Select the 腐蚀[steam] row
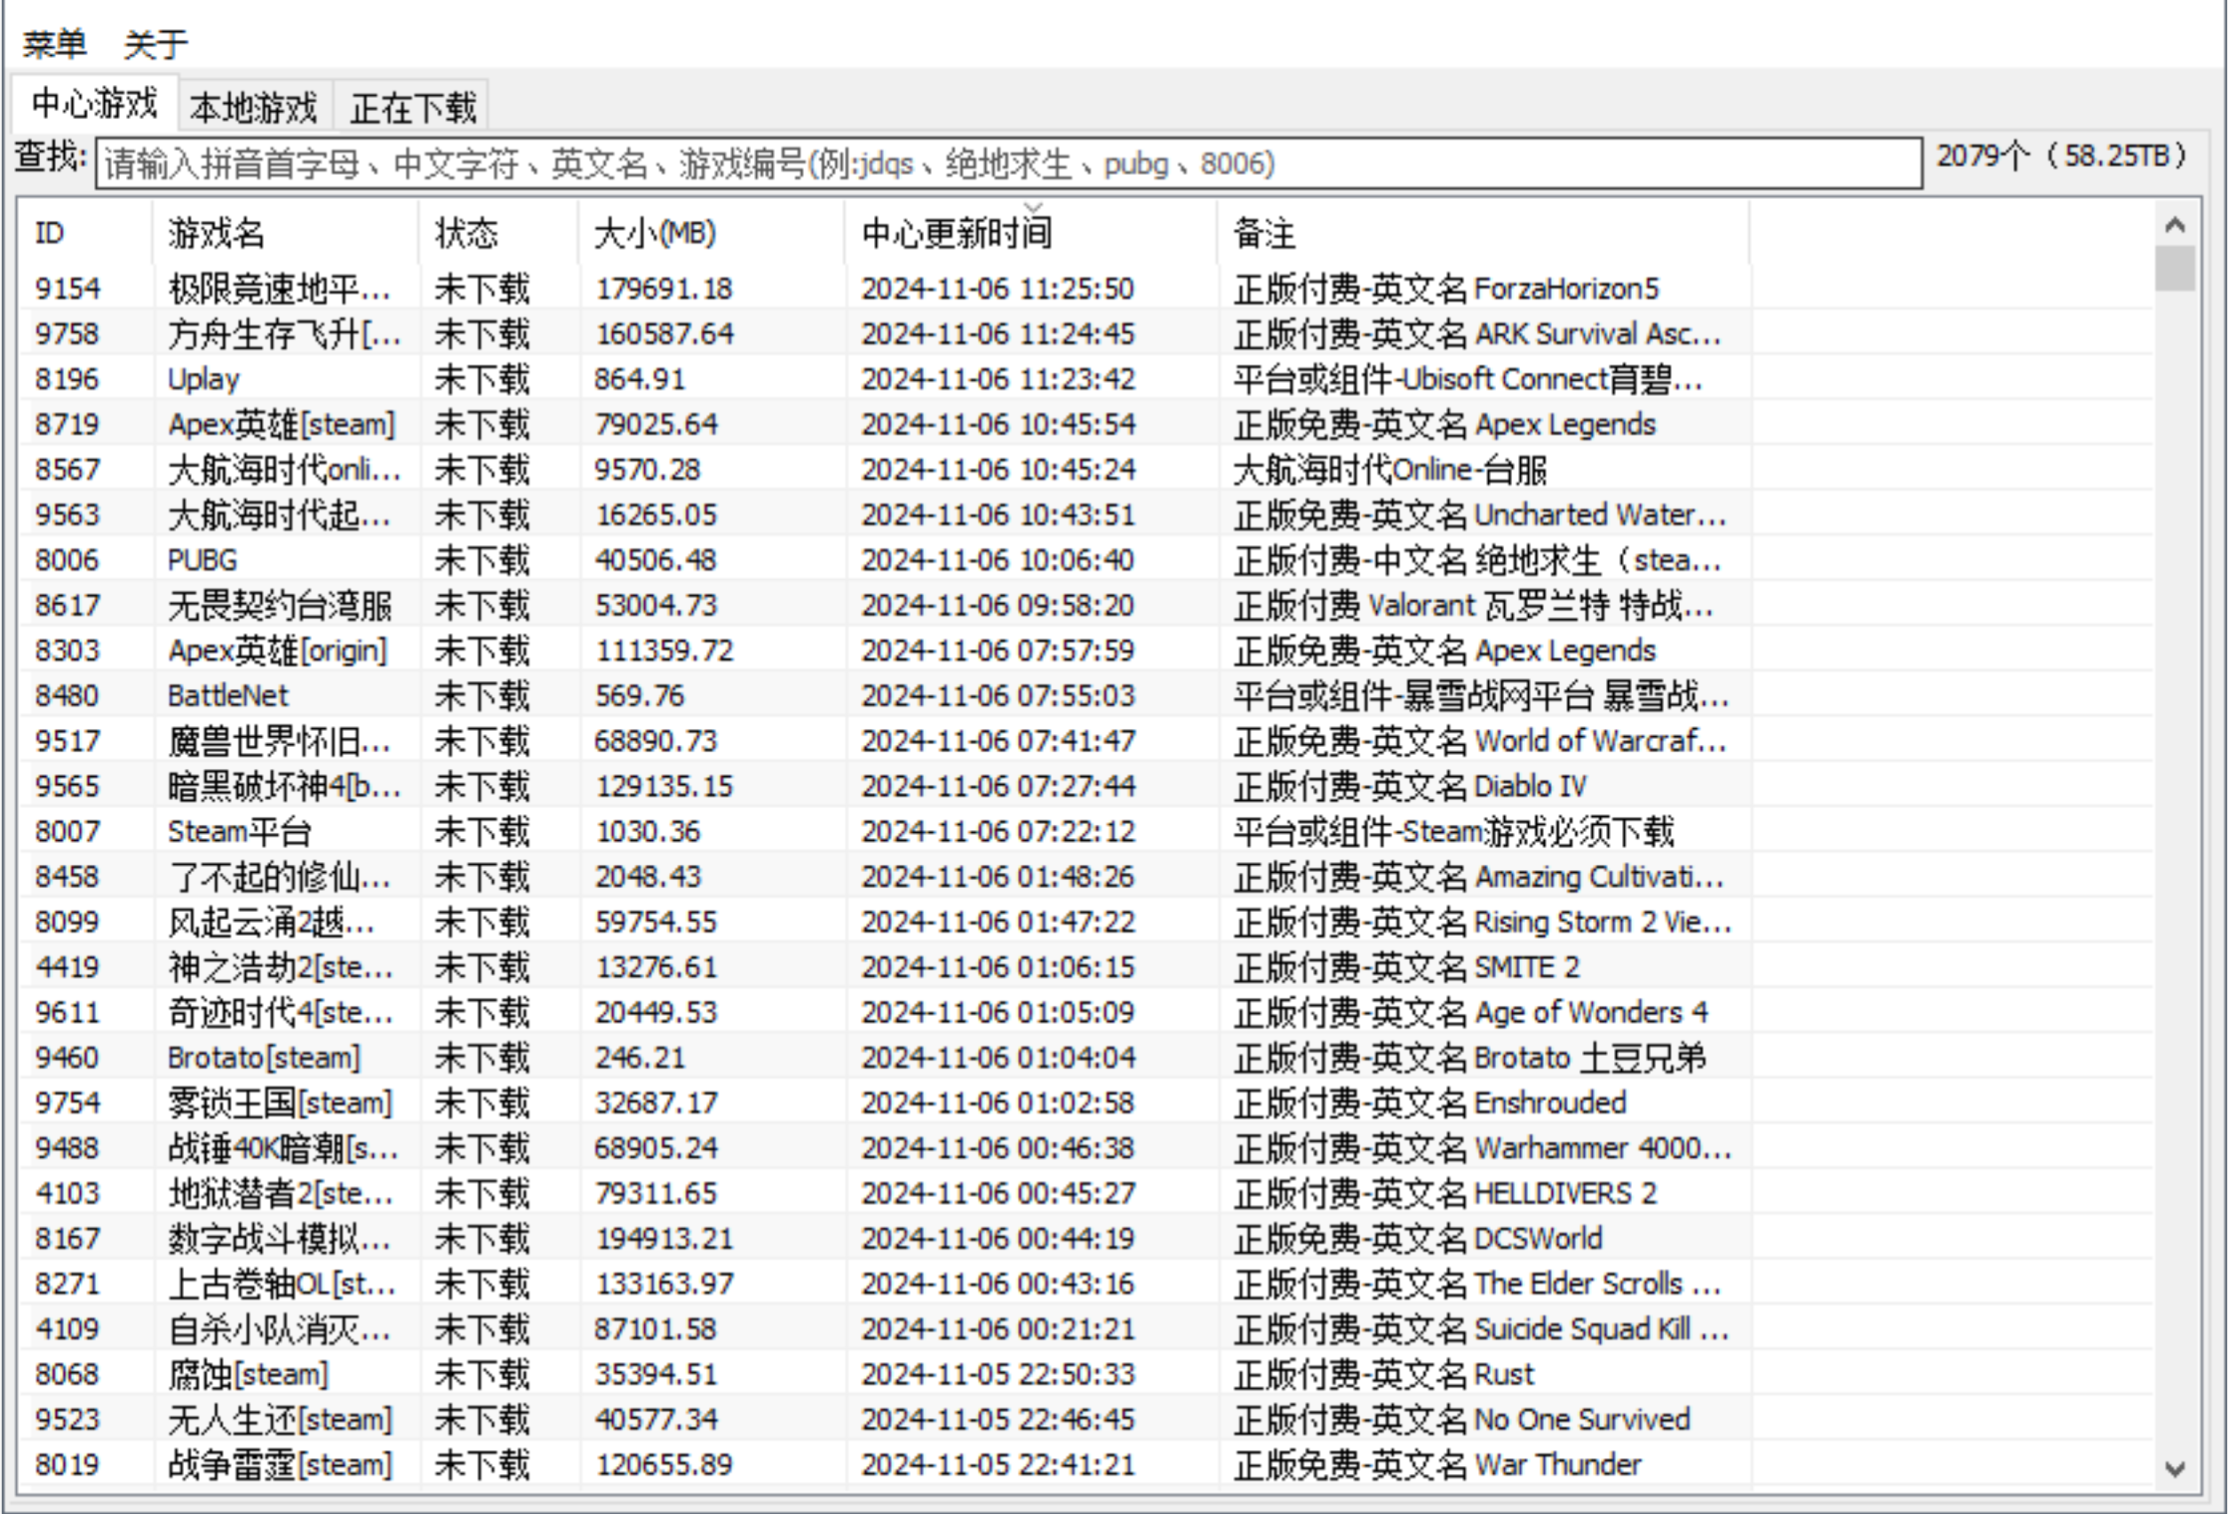The width and height of the screenshot is (2228, 1514). (1086, 1374)
